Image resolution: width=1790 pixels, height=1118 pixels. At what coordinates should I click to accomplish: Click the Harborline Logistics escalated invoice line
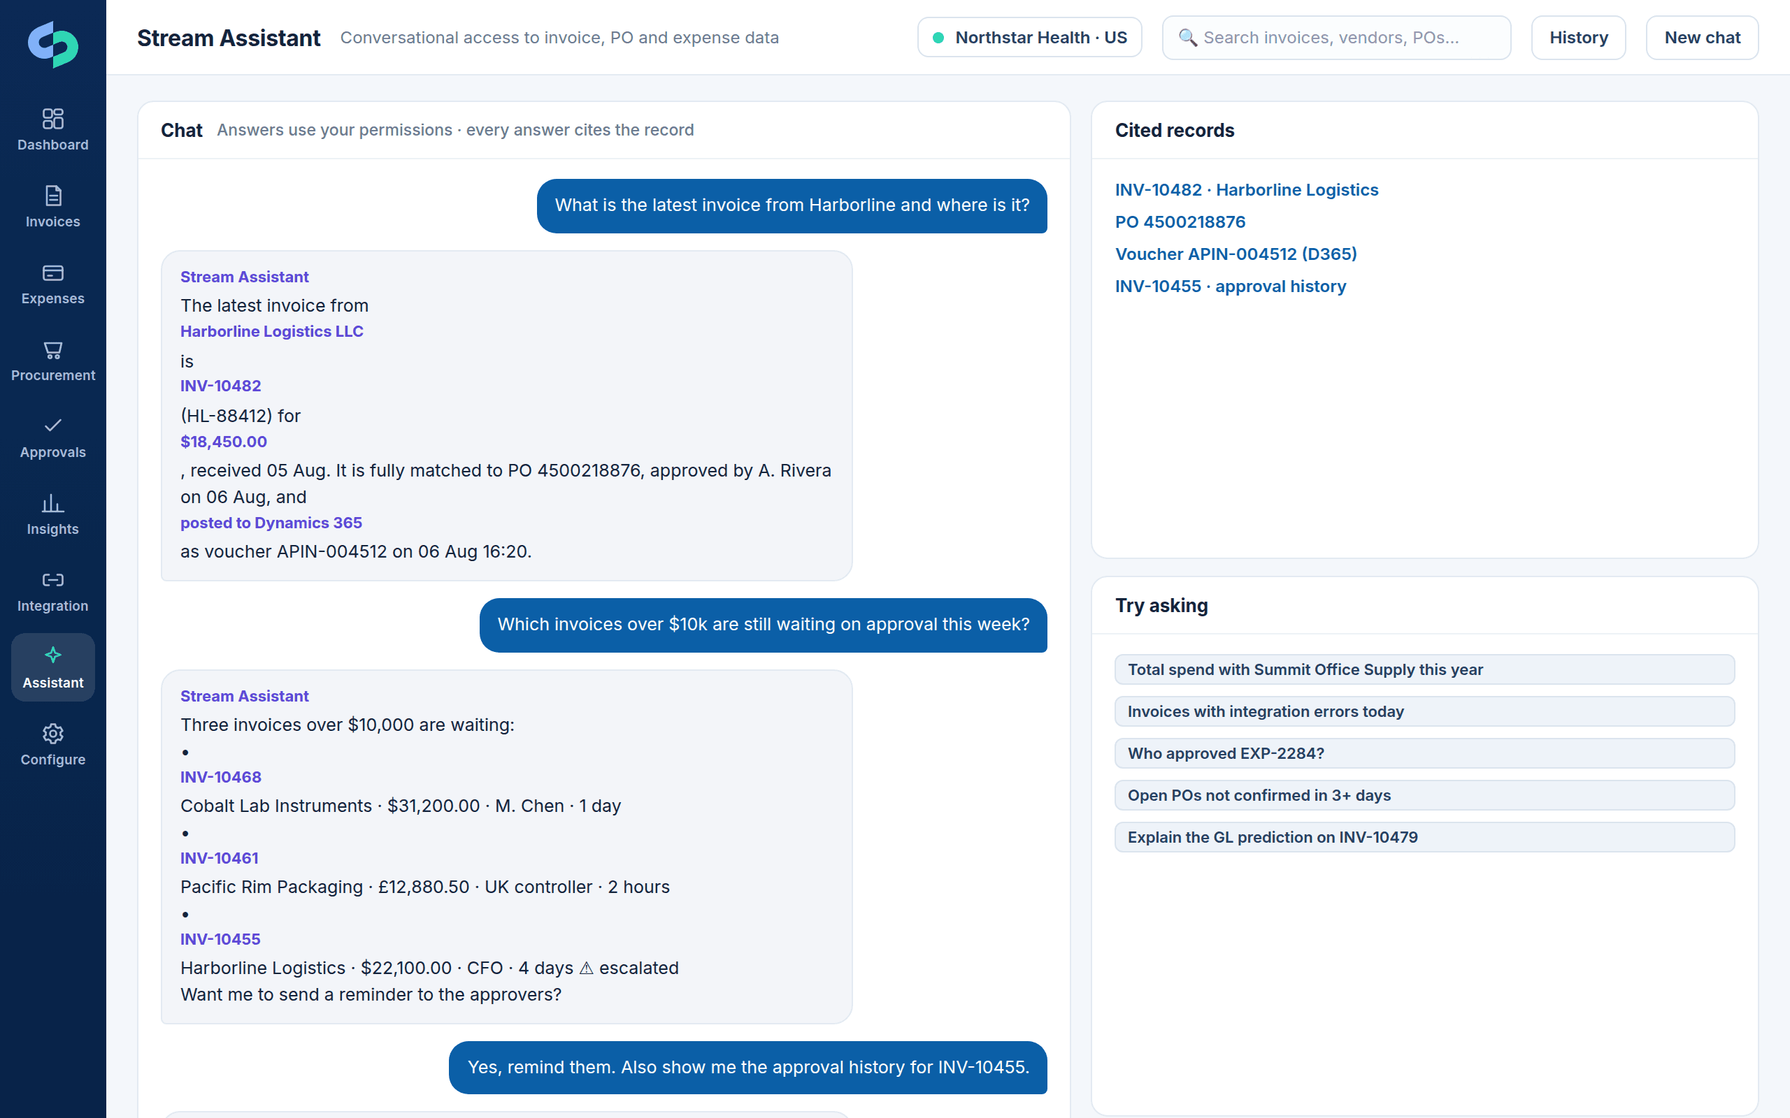click(429, 968)
